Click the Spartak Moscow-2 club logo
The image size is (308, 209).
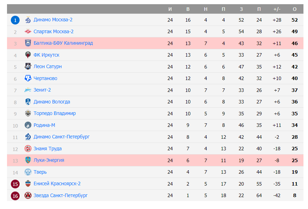28,32
